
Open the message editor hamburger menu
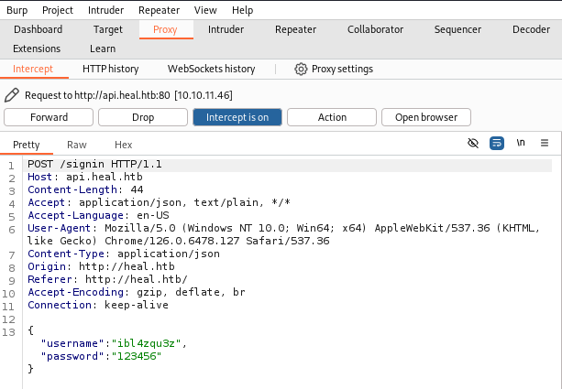tap(545, 144)
